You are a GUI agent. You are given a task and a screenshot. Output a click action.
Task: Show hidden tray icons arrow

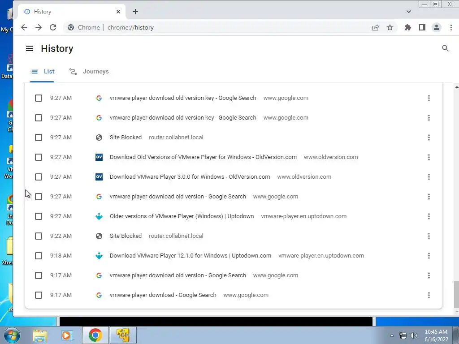click(x=392, y=335)
